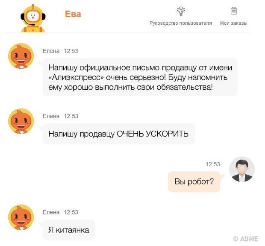
Task: Click Елена's avatar on first message
Action: point(21,56)
